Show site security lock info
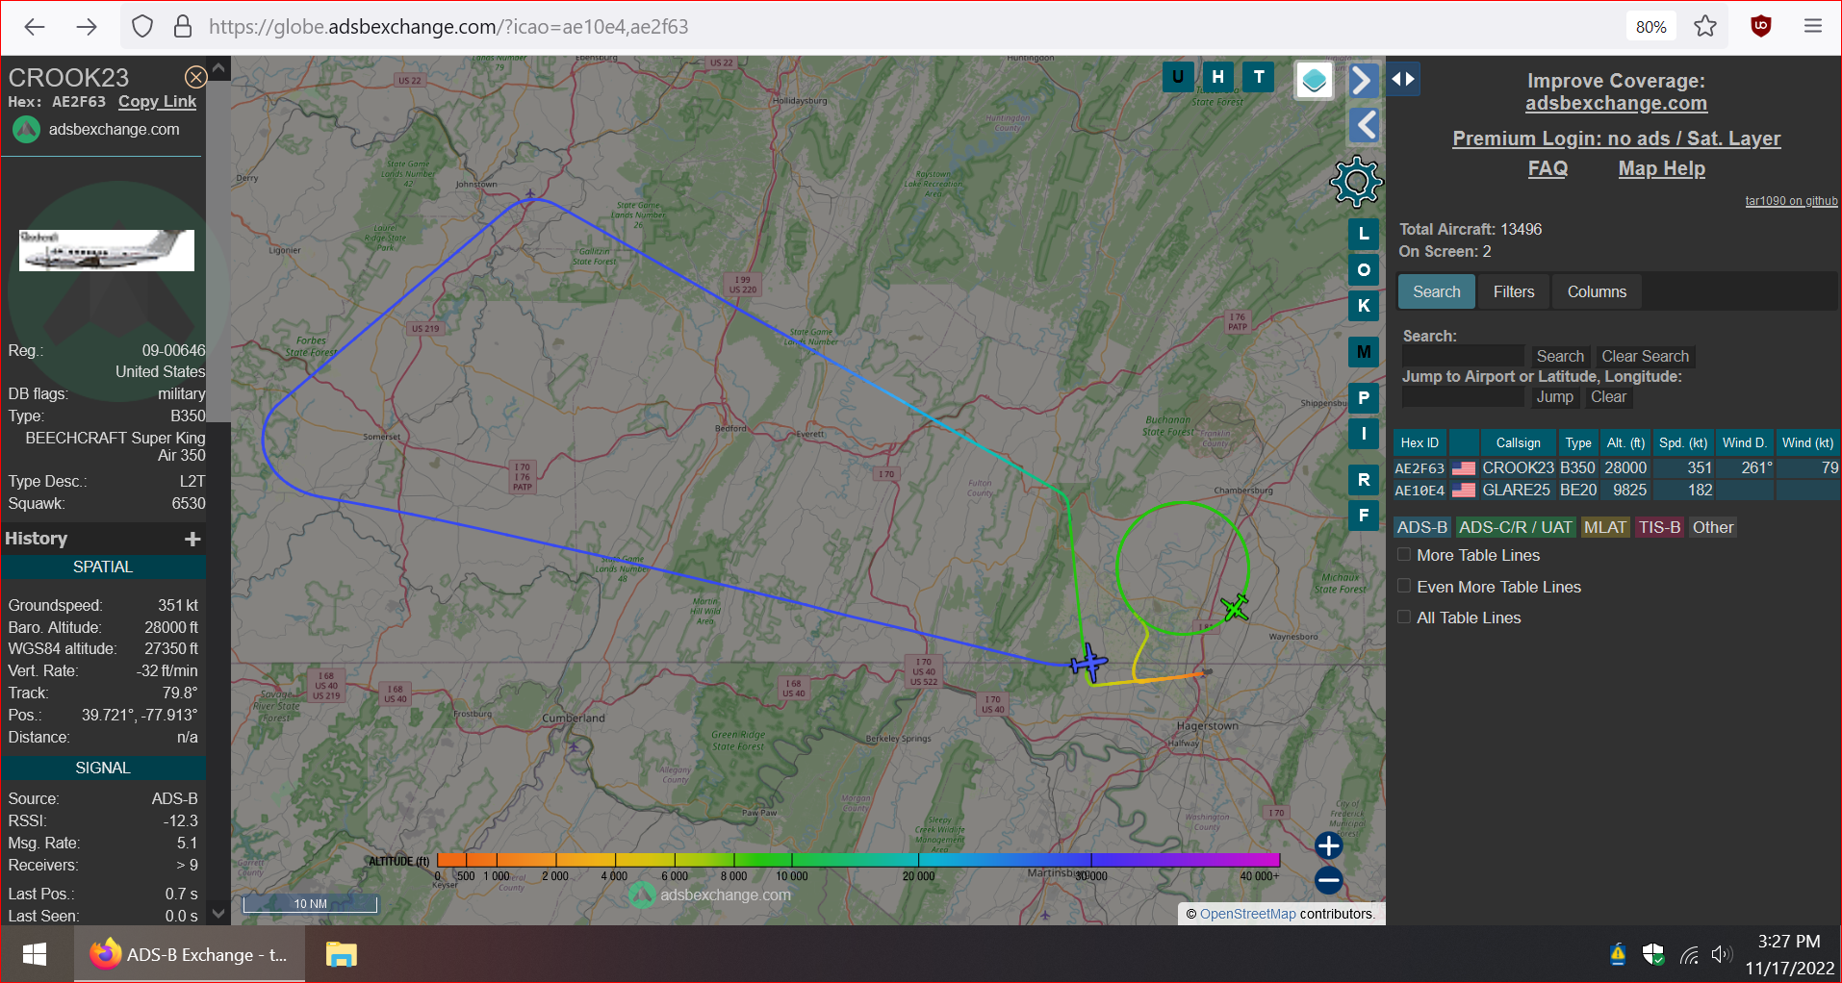The height and width of the screenshot is (983, 1842). (x=183, y=27)
